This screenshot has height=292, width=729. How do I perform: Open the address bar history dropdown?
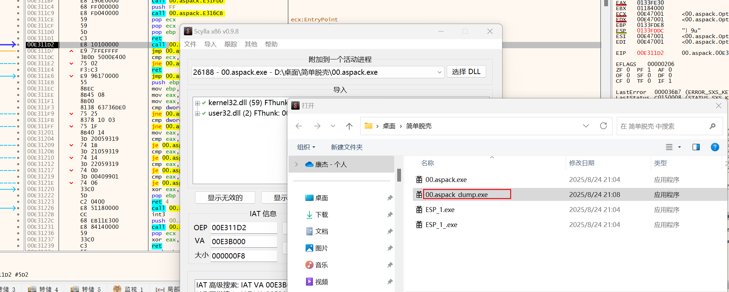pos(586,126)
